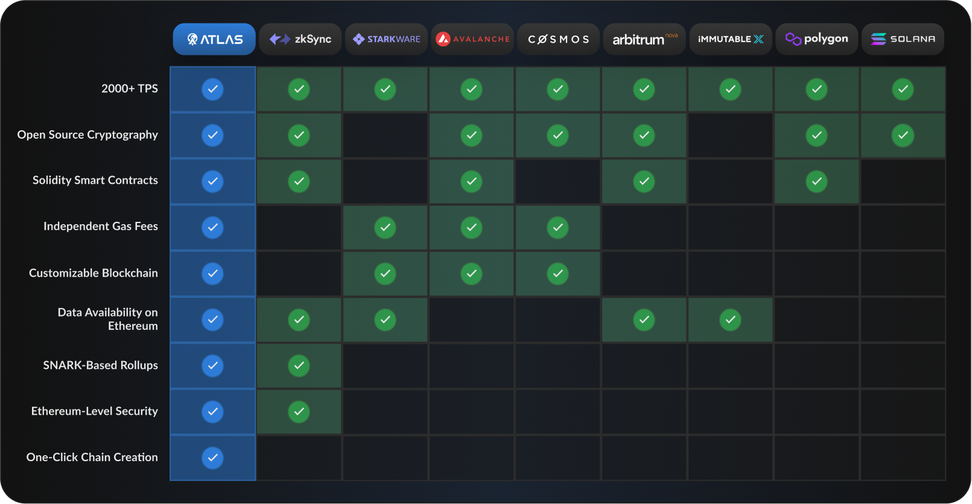The width and height of the screenshot is (972, 504).
Task: Click Solana checkmark for Open Source Cryptography
Action: [903, 135]
